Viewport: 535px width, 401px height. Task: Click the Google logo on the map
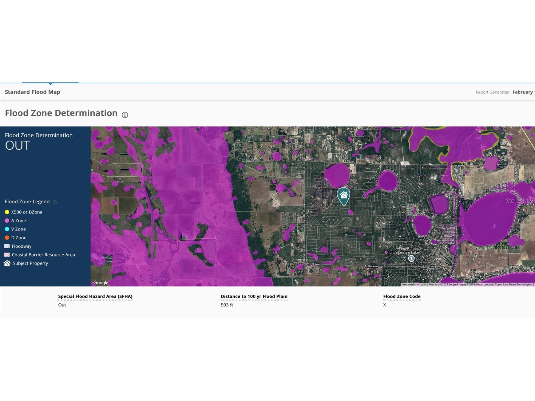click(101, 283)
